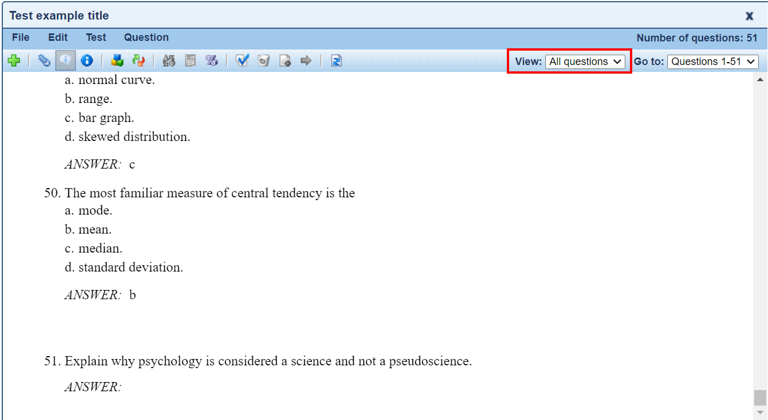This screenshot has height=420, width=768.
Task: Click option 'c. median.'
Action: 93,249
